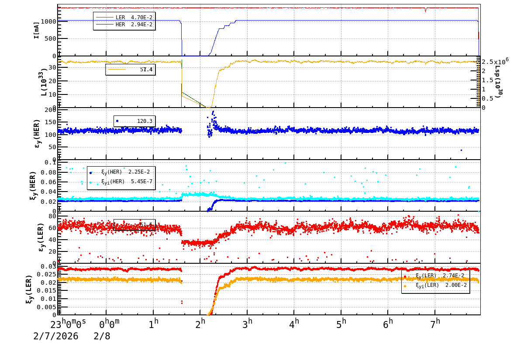
Task: Click the 60 tick in εy(LER) panel
Action: coord(52,228)
